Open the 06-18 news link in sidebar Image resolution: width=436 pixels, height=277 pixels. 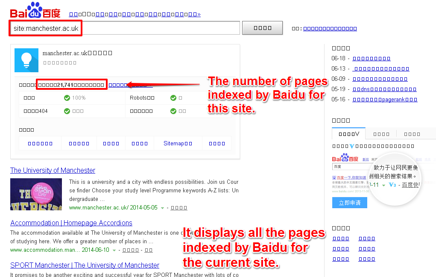pyautogui.click(x=372, y=59)
